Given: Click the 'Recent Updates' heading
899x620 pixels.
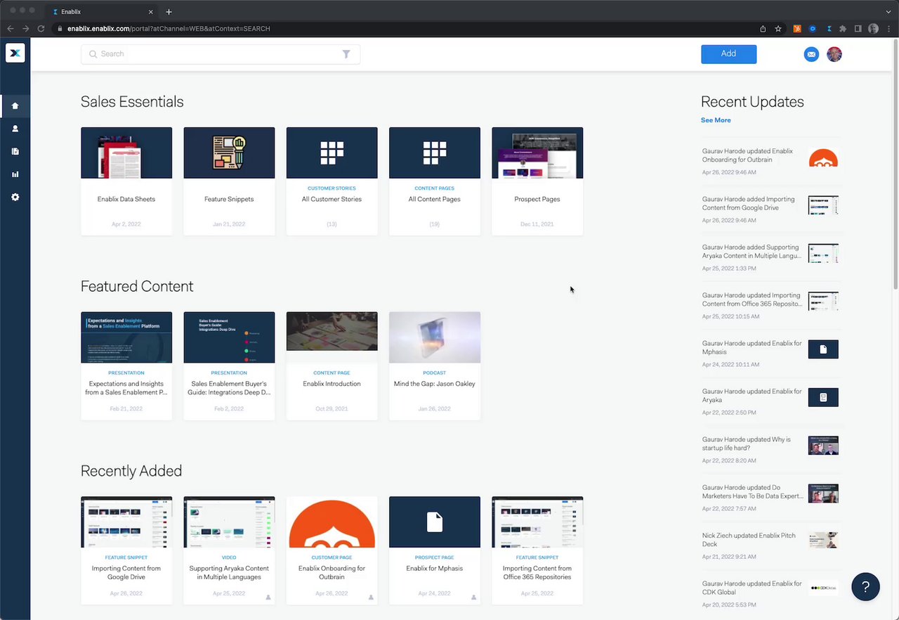Looking at the screenshot, I should 752,102.
